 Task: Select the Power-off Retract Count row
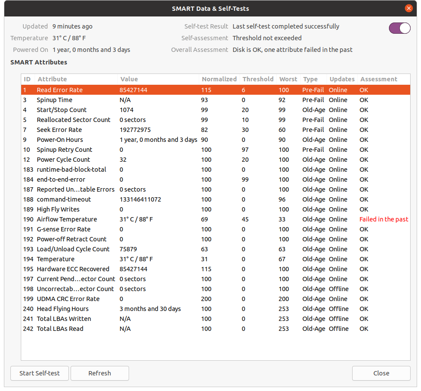(x=216, y=239)
